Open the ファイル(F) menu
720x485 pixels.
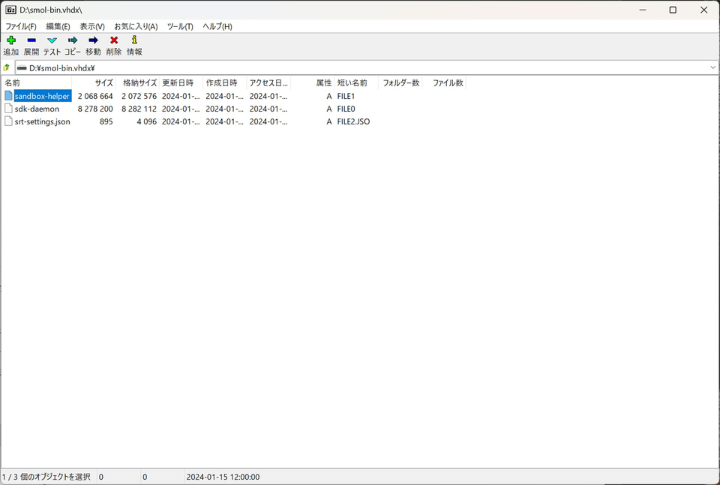pos(21,27)
